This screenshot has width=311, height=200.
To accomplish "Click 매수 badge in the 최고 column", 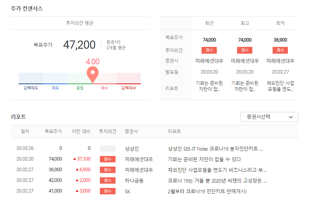I will tap(245, 50).
